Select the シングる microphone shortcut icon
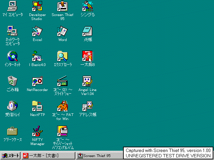Viewport: 214px width, 160px height. click(x=88, y=6)
